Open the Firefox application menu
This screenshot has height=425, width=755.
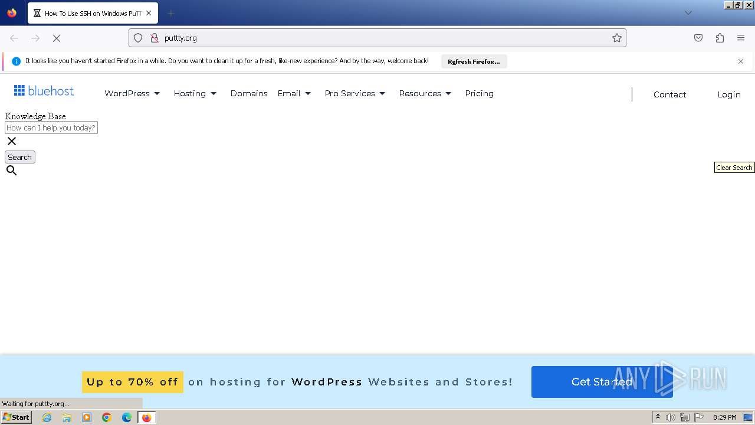tap(741, 38)
